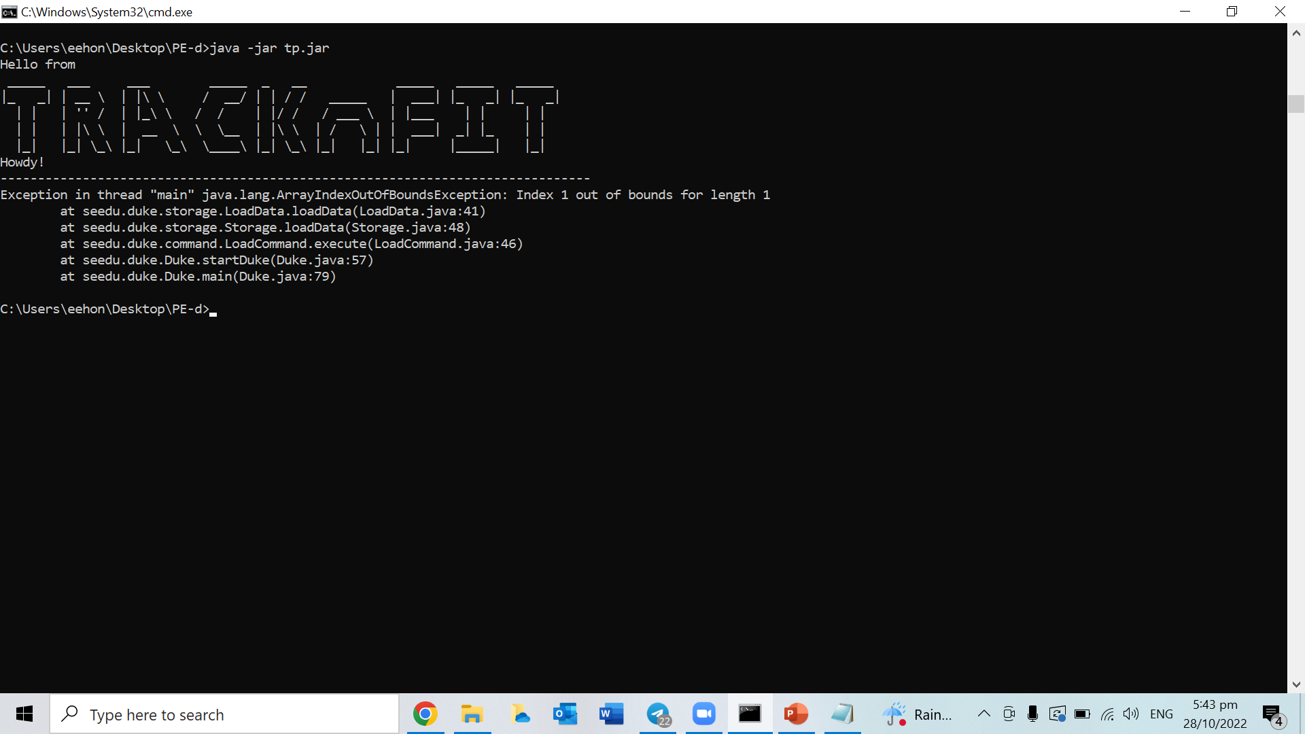Open the Wi-Fi network flyout
Screen dimensions: 1305x734
(1107, 714)
